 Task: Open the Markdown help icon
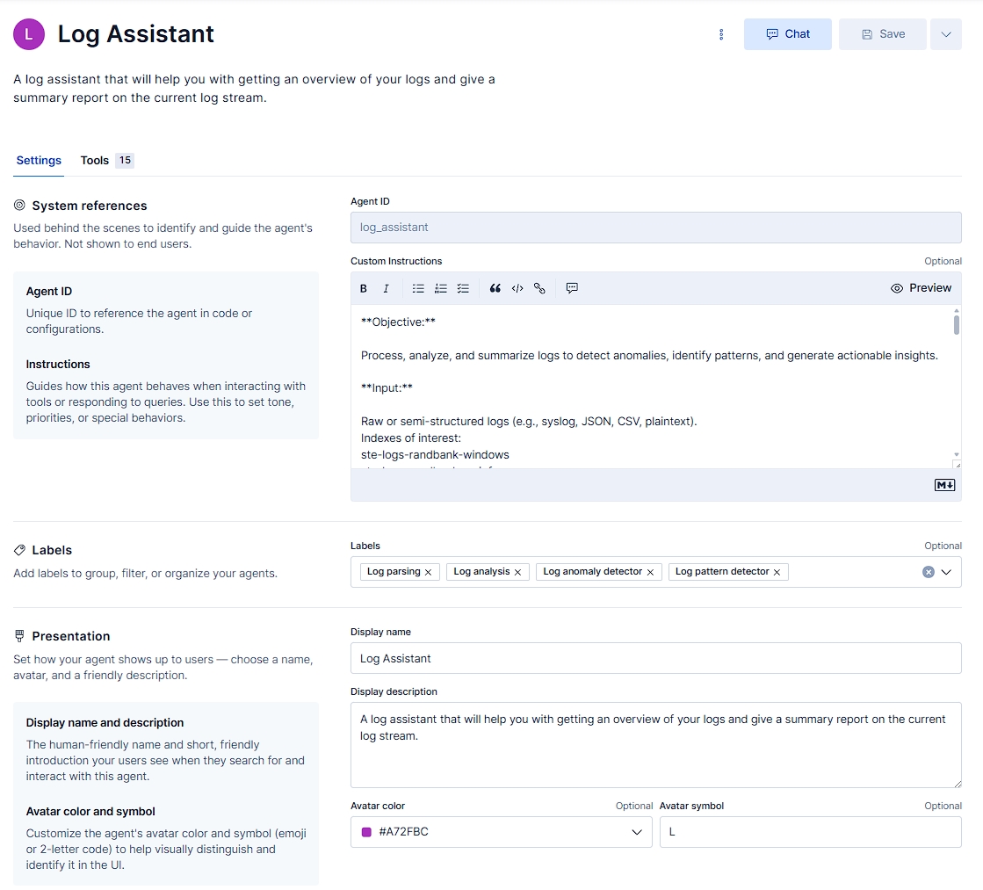pos(944,485)
